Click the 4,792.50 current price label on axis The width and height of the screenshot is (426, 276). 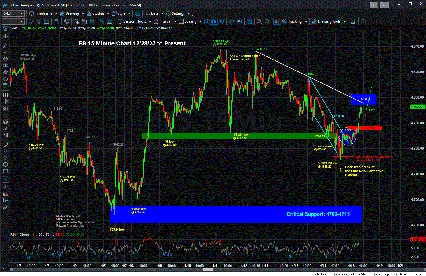coord(417,107)
